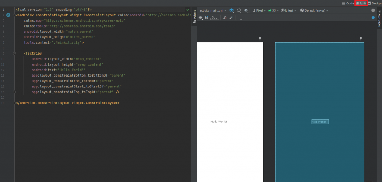Viewport: 382px width, 182px height.
Task: Show layout warnings and errors indicator
Action: tap(373, 10)
